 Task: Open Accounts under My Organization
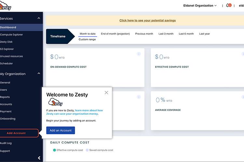[6, 104]
